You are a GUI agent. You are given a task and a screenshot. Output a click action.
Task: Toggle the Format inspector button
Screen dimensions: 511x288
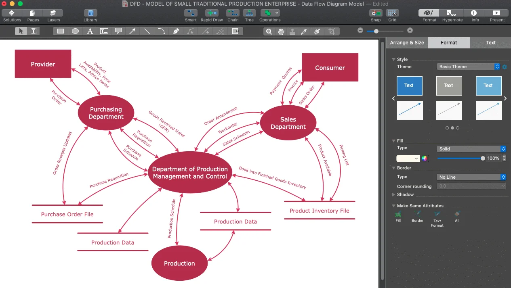click(x=429, y=15)
